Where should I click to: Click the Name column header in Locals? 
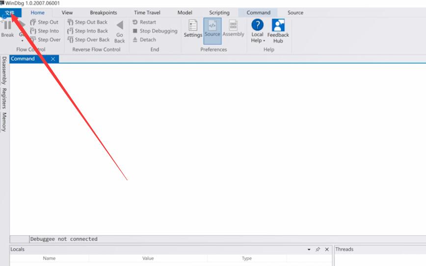[49, 259]
